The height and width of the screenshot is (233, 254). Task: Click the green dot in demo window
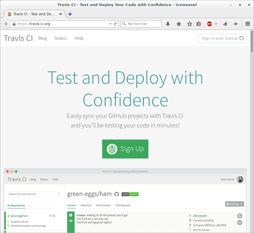[16, 171]
